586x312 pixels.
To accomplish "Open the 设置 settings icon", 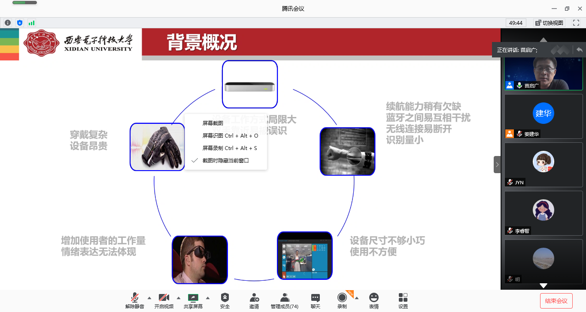I will [x=403, y=300].
